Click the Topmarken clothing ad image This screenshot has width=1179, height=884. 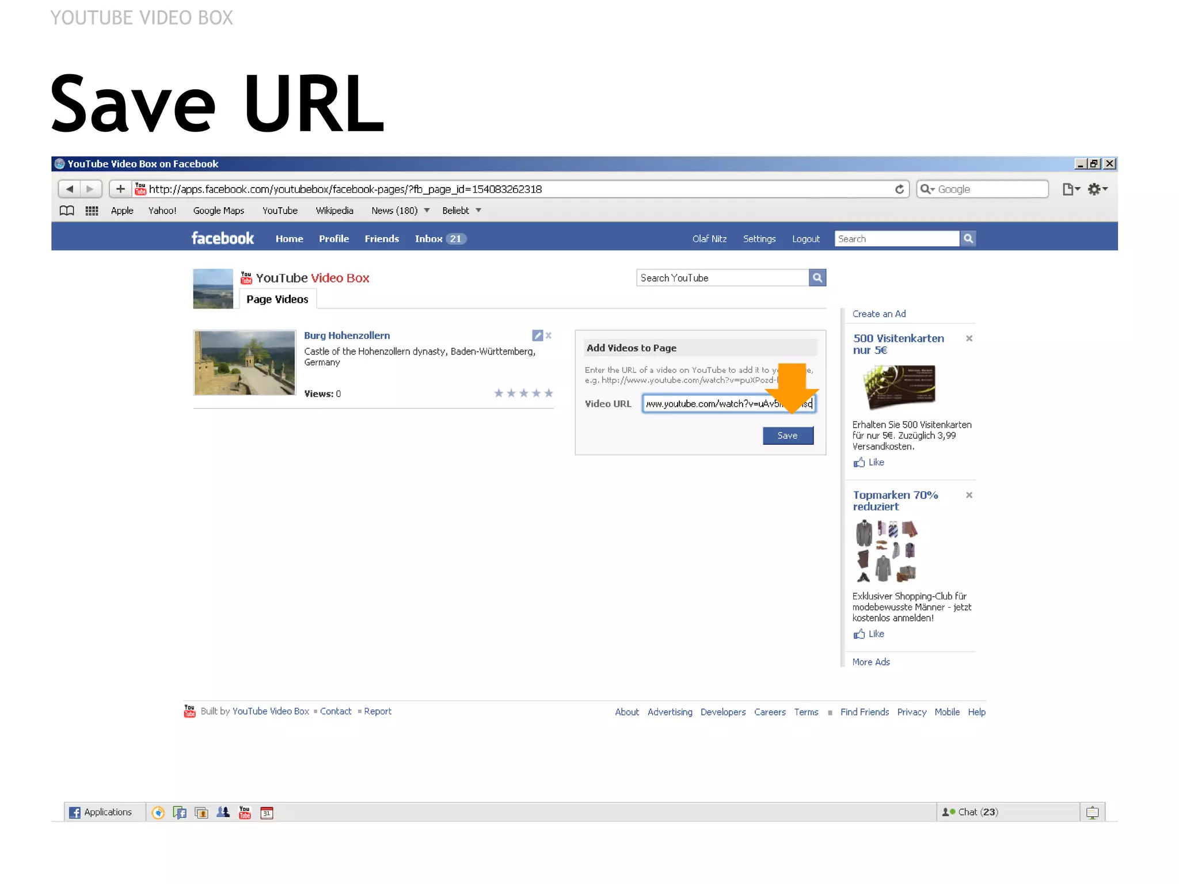(x=887, y=551)
